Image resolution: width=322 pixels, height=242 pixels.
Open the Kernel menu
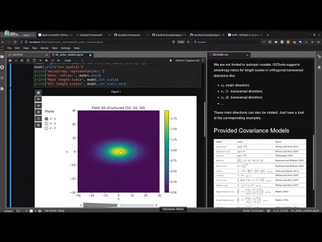click(44, 48)
